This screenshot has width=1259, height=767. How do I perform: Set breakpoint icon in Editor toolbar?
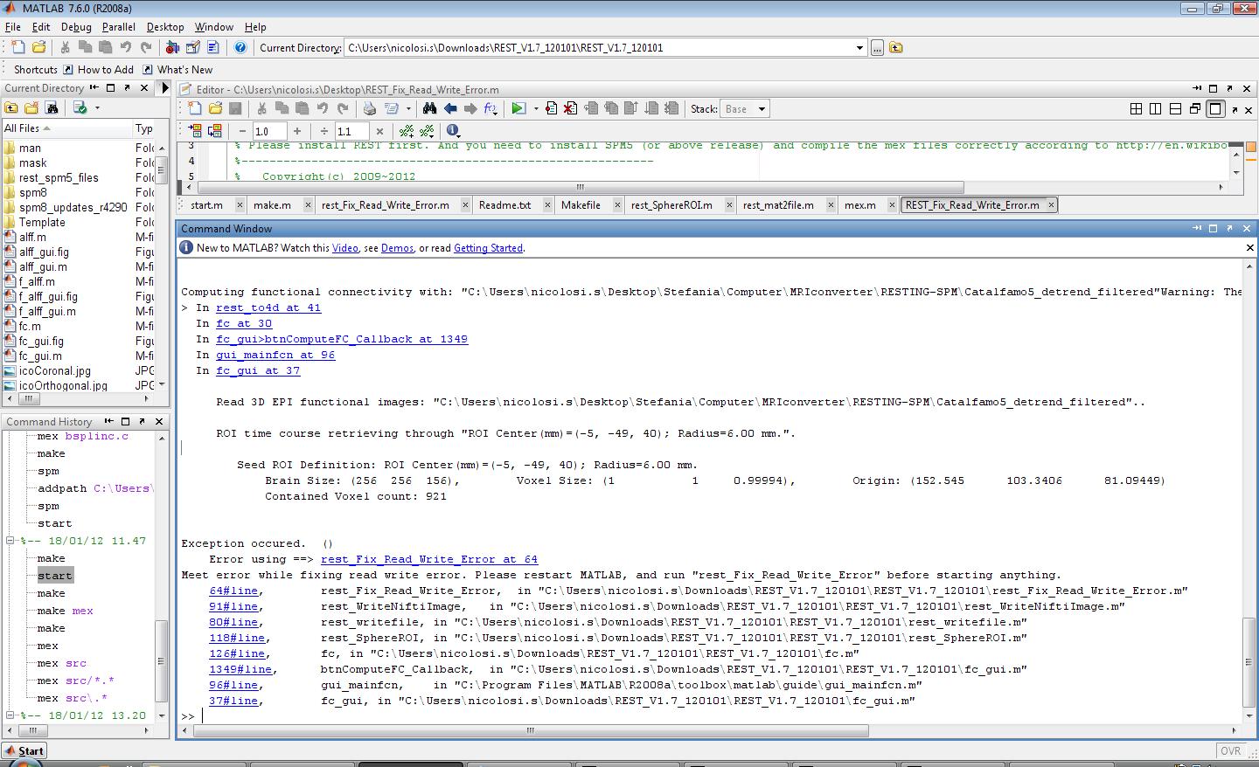point(551,108)
